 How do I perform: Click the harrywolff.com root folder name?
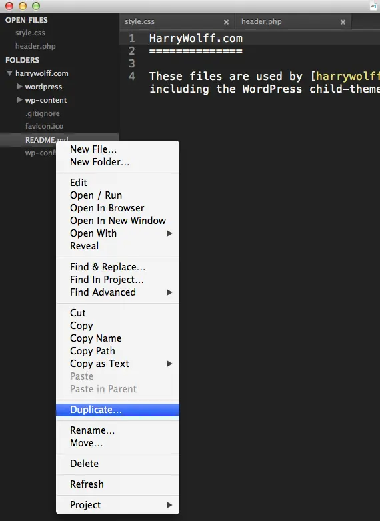coord(42,73)
